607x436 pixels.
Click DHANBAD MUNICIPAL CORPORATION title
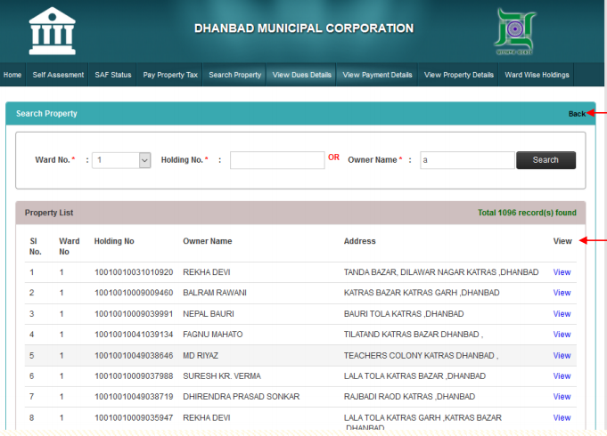[304, 28]
